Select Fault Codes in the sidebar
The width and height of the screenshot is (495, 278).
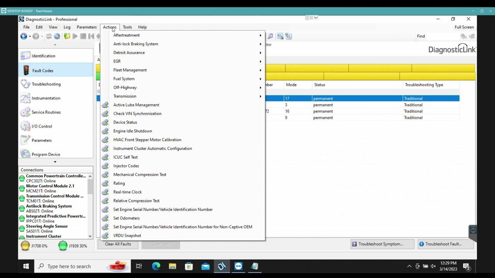pyautogui.click(x=56, y=71)
